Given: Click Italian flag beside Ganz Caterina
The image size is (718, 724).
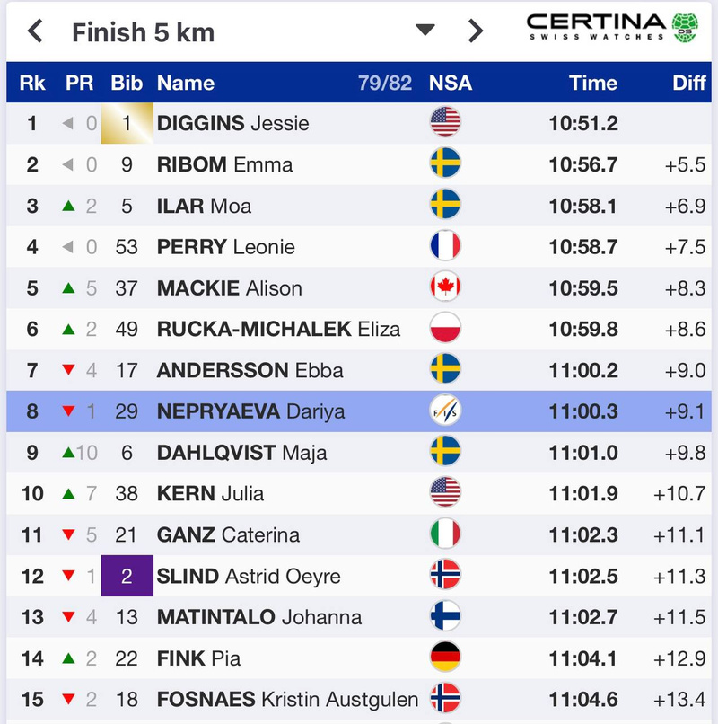Looking at the screenshot, I should coord(445,535).
